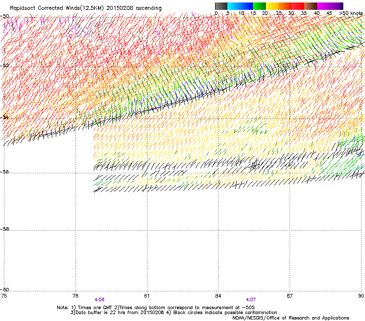This screenshot has height=321, width=365.
Task: Click the 'Times are GMT' note line
Action: [x=156, y=308]
